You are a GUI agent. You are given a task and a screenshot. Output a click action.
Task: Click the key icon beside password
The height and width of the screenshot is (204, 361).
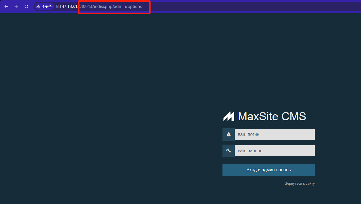tap(229, 151)
